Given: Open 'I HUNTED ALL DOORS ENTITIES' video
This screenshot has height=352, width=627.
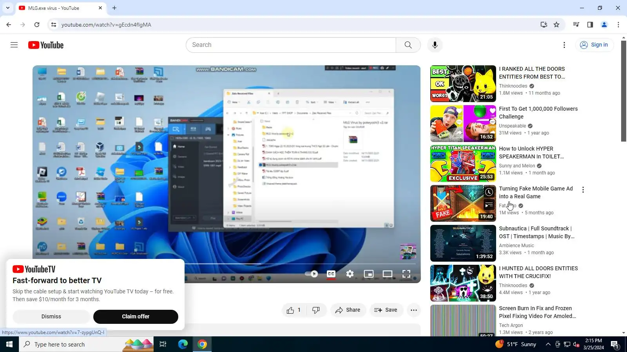Looking at the screenshot, I should [538, 272].
